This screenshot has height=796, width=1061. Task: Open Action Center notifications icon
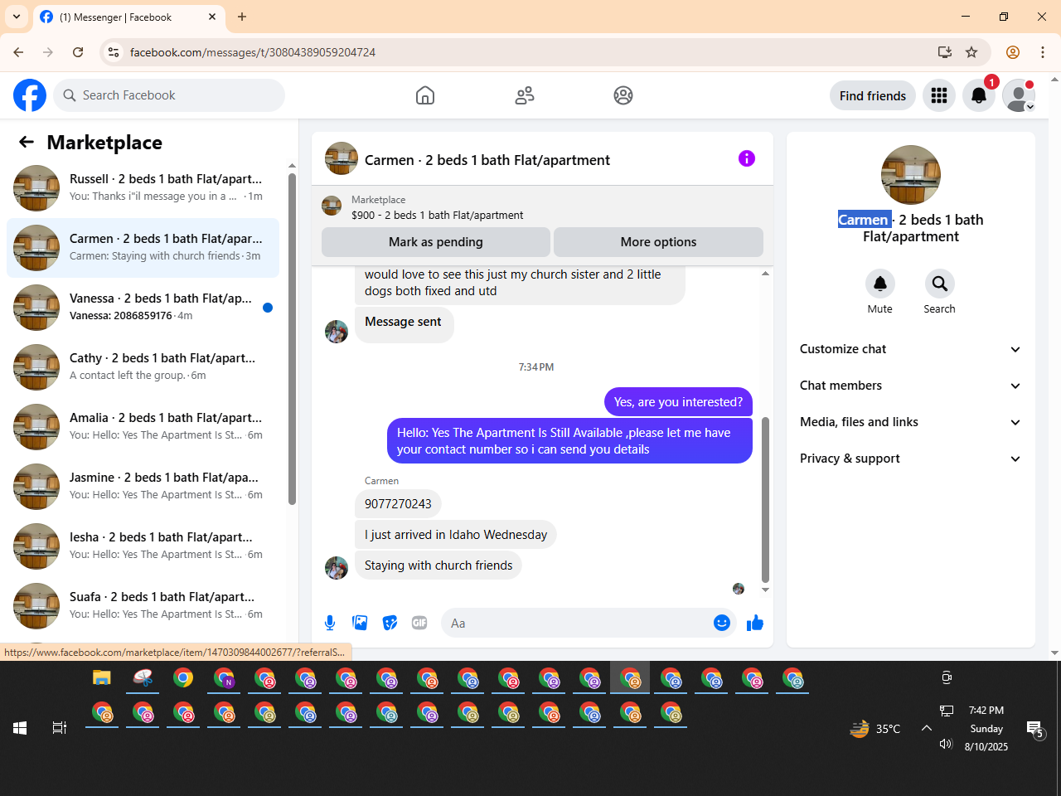point(1035,730)
